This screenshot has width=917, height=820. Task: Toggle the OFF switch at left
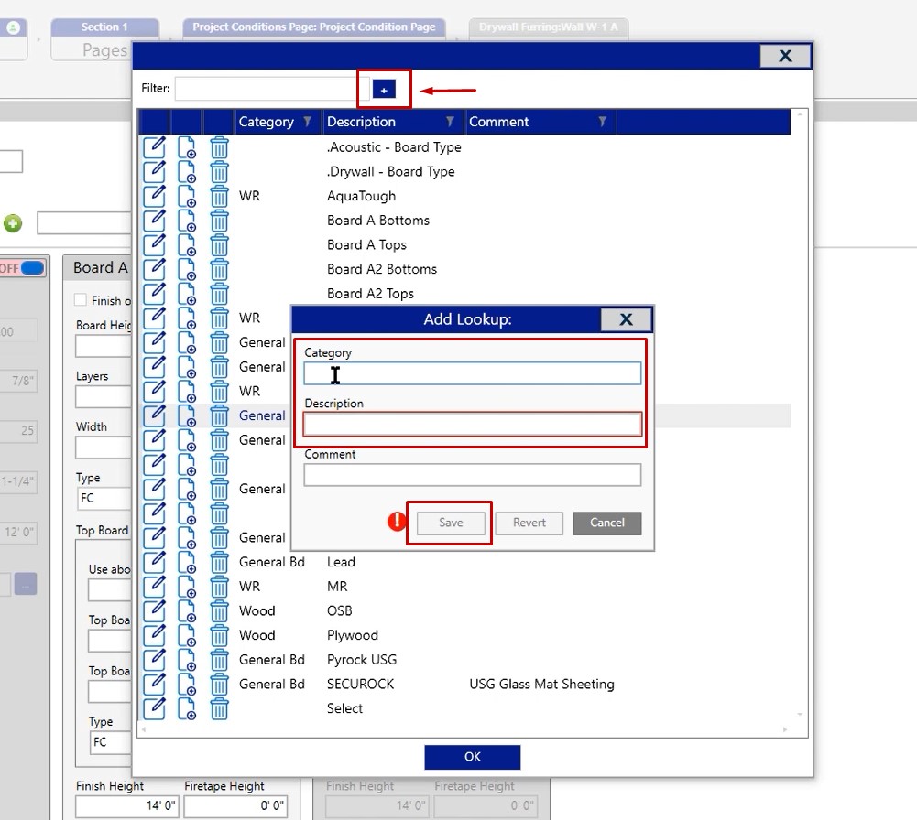click(22, 268)
